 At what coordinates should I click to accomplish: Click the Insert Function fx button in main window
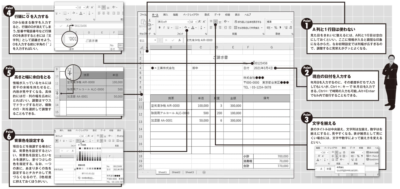pos(180,40)
